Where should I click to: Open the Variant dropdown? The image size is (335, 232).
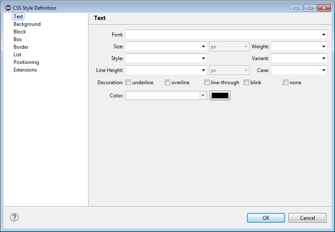click(x=324, y=58)
